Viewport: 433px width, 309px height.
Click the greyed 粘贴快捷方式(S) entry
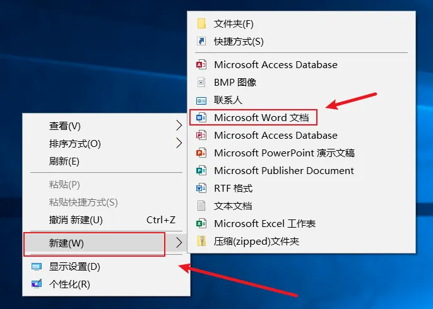(x=106, y=202)
